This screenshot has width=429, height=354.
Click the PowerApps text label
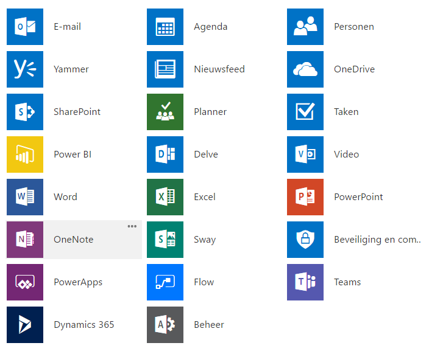pos(78,282)
